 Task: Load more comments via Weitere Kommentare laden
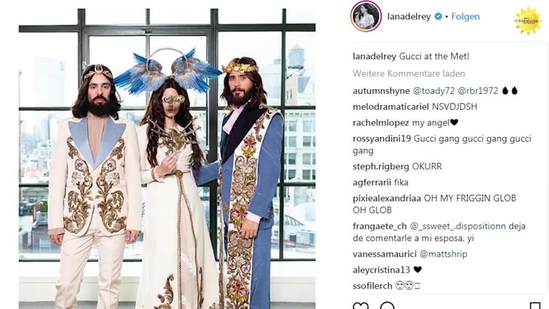(409, 74)
